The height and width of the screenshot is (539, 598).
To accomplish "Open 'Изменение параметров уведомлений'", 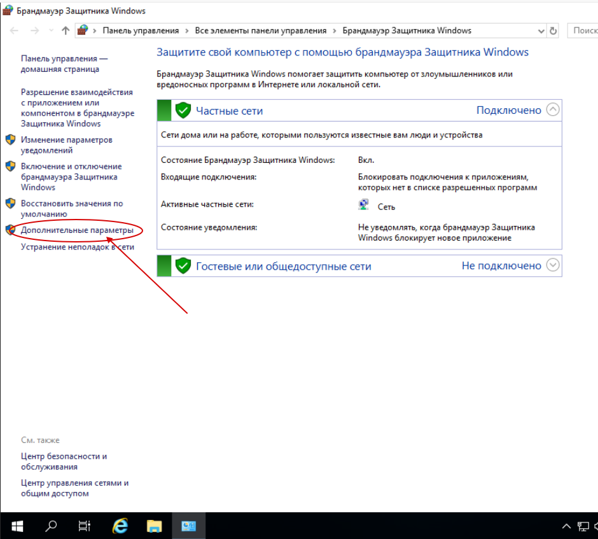I will [x=66, y=145].
